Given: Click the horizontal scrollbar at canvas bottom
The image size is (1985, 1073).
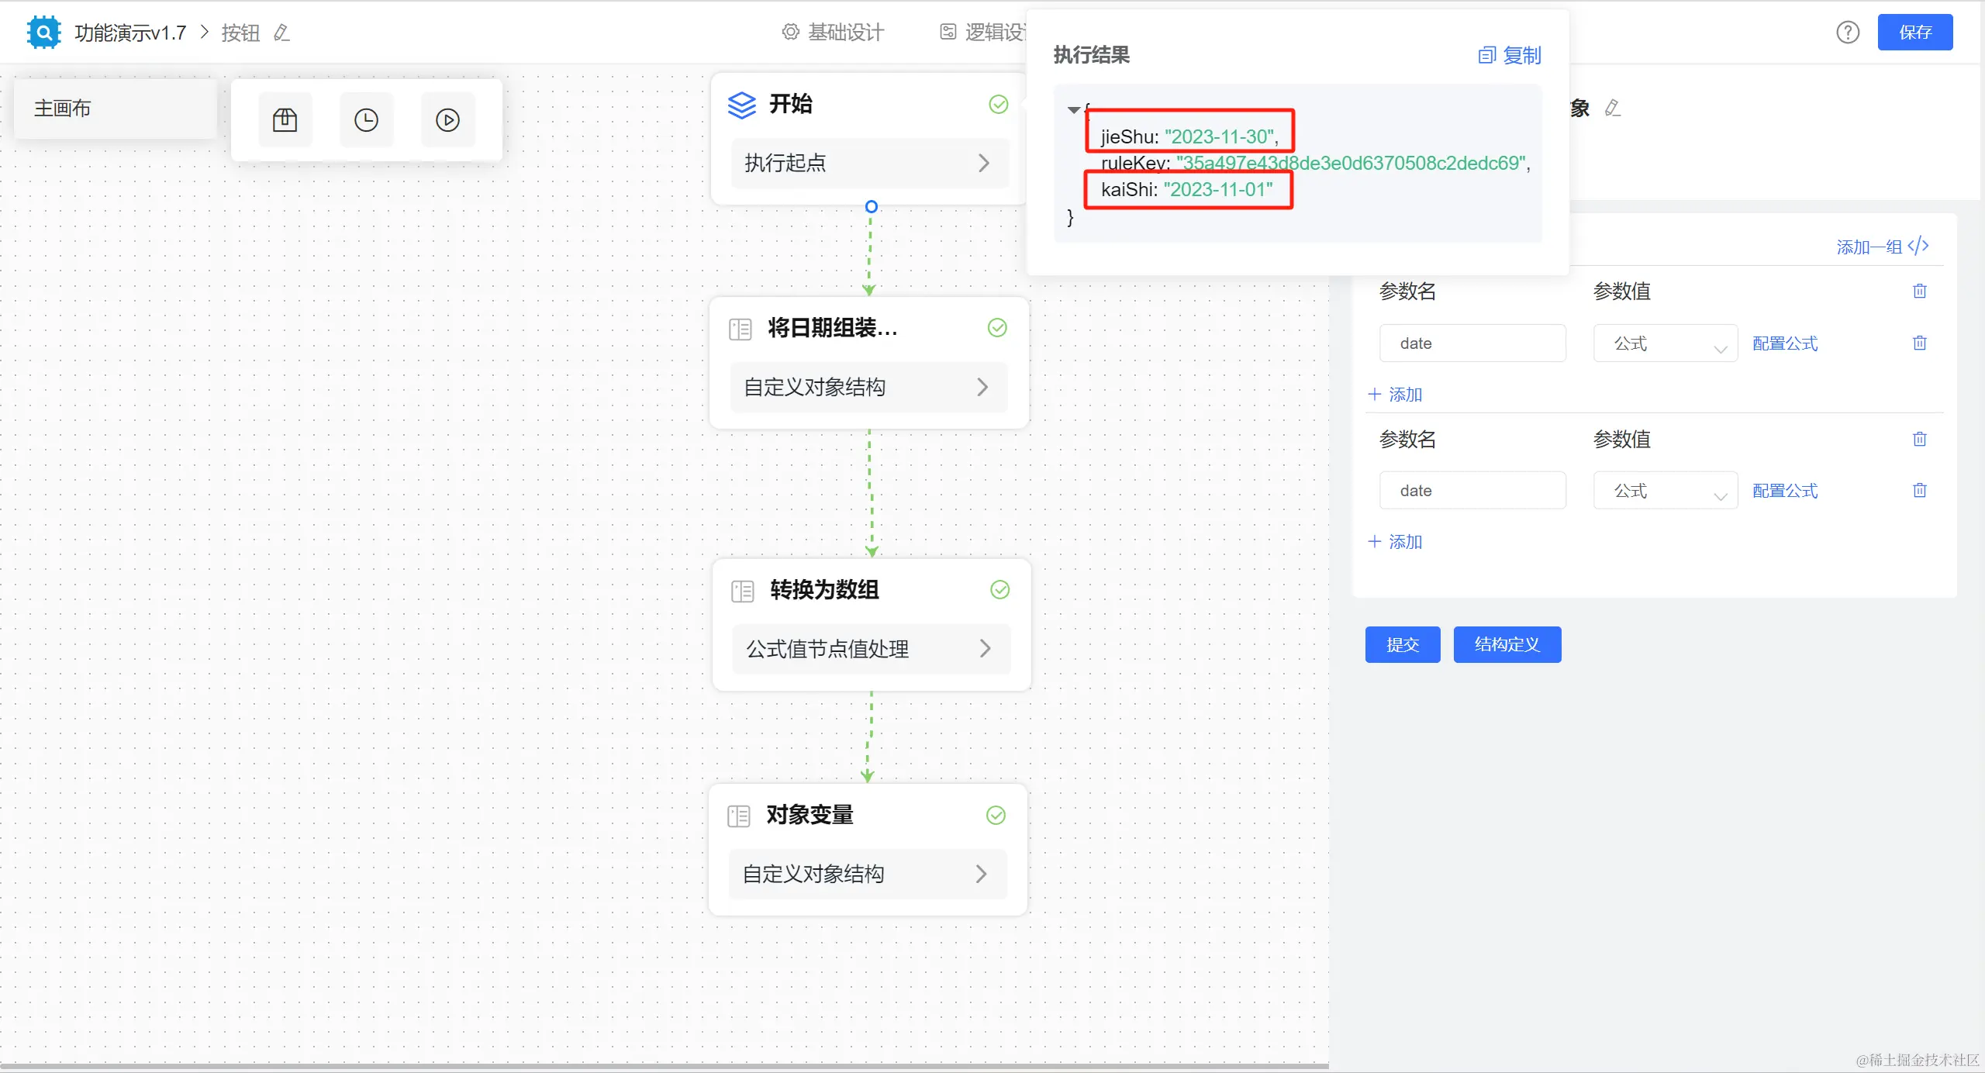Looking at the screenshot, I should (x=664, y=1067).
